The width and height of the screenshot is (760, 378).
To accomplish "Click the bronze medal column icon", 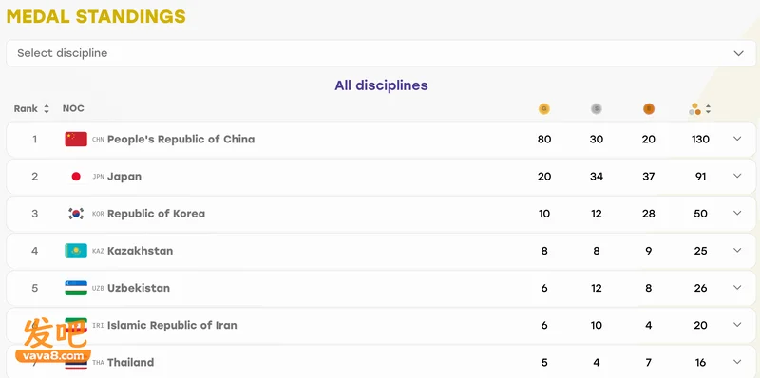I will click(649, 109).
